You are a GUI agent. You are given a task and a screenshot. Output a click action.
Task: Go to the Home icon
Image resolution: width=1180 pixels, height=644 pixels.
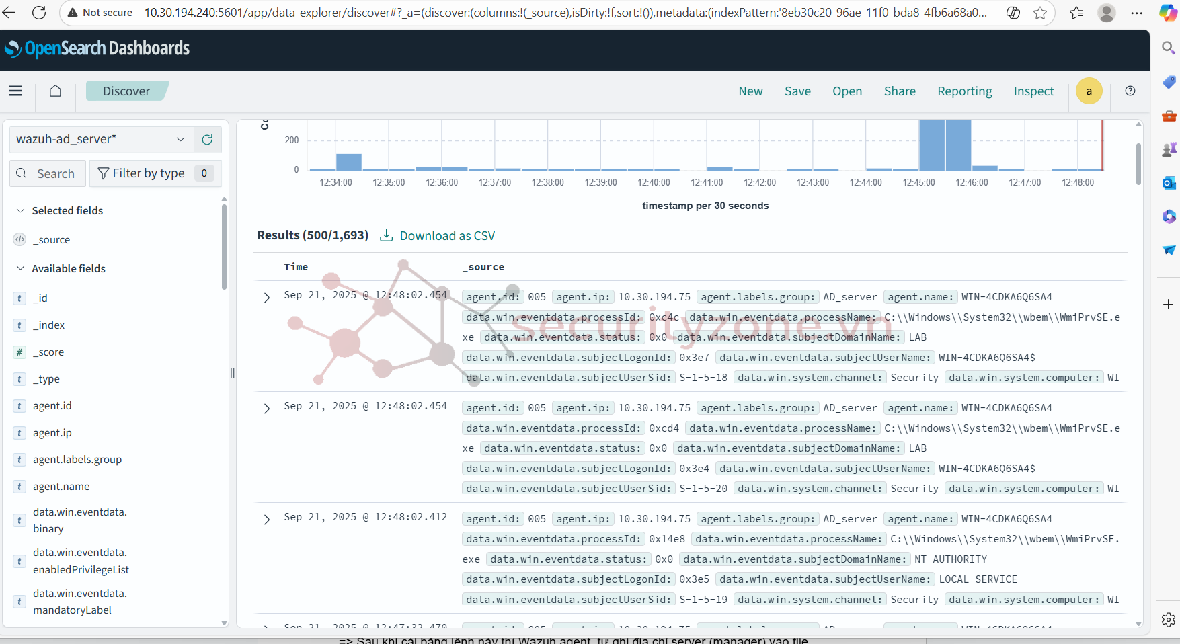(55, 91)
